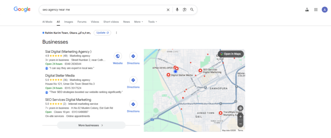Click Okara railway station map icon
The width and height of the screenshot is (331, 138).
[206, 87]
